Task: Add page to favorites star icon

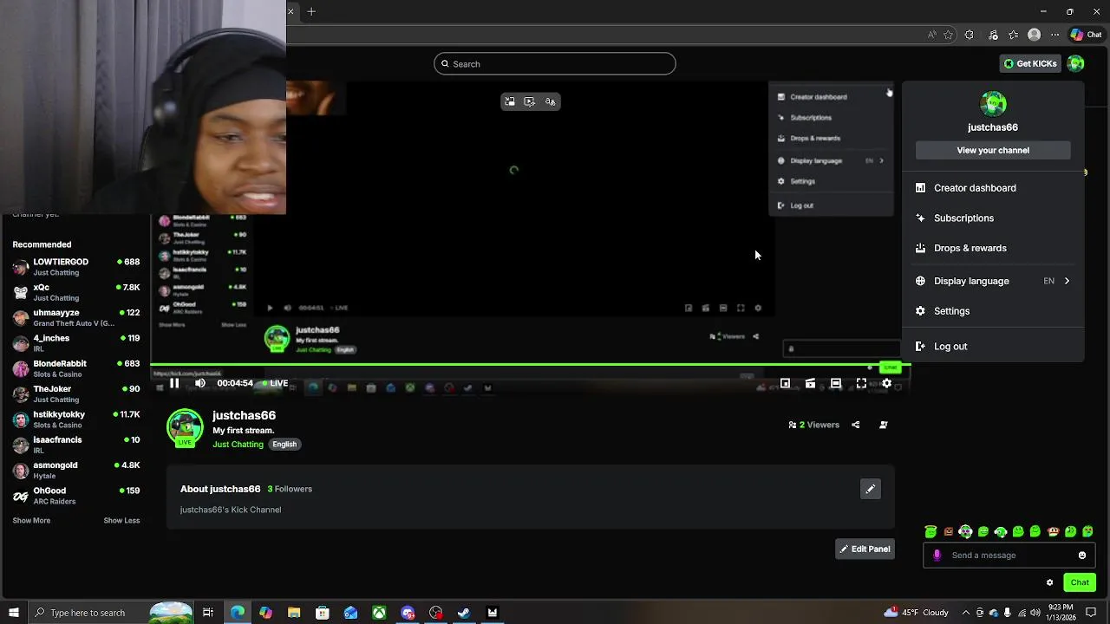Action: point(949,35)
